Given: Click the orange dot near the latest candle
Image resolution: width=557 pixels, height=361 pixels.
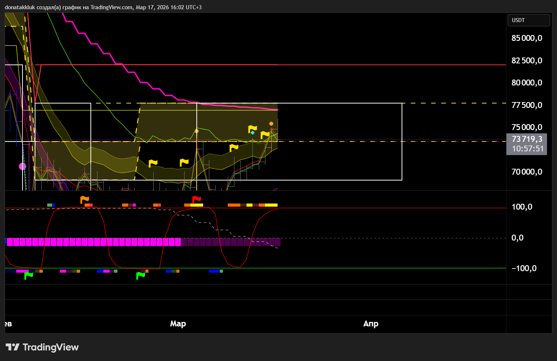Looking at the screenshot, I should point(271,124).
